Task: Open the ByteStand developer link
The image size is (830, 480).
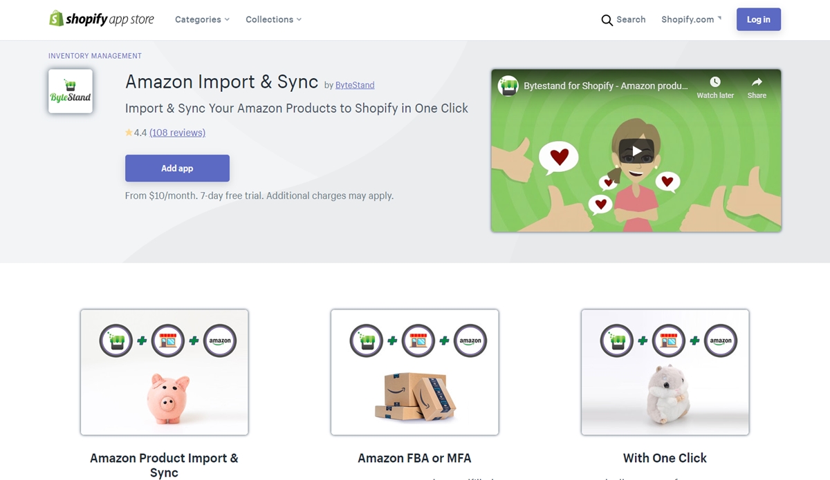Action: click(355, 85)
